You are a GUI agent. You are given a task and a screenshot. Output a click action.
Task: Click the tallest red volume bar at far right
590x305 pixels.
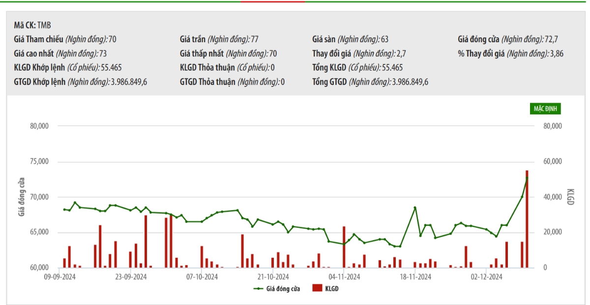[x=527, y=221]
